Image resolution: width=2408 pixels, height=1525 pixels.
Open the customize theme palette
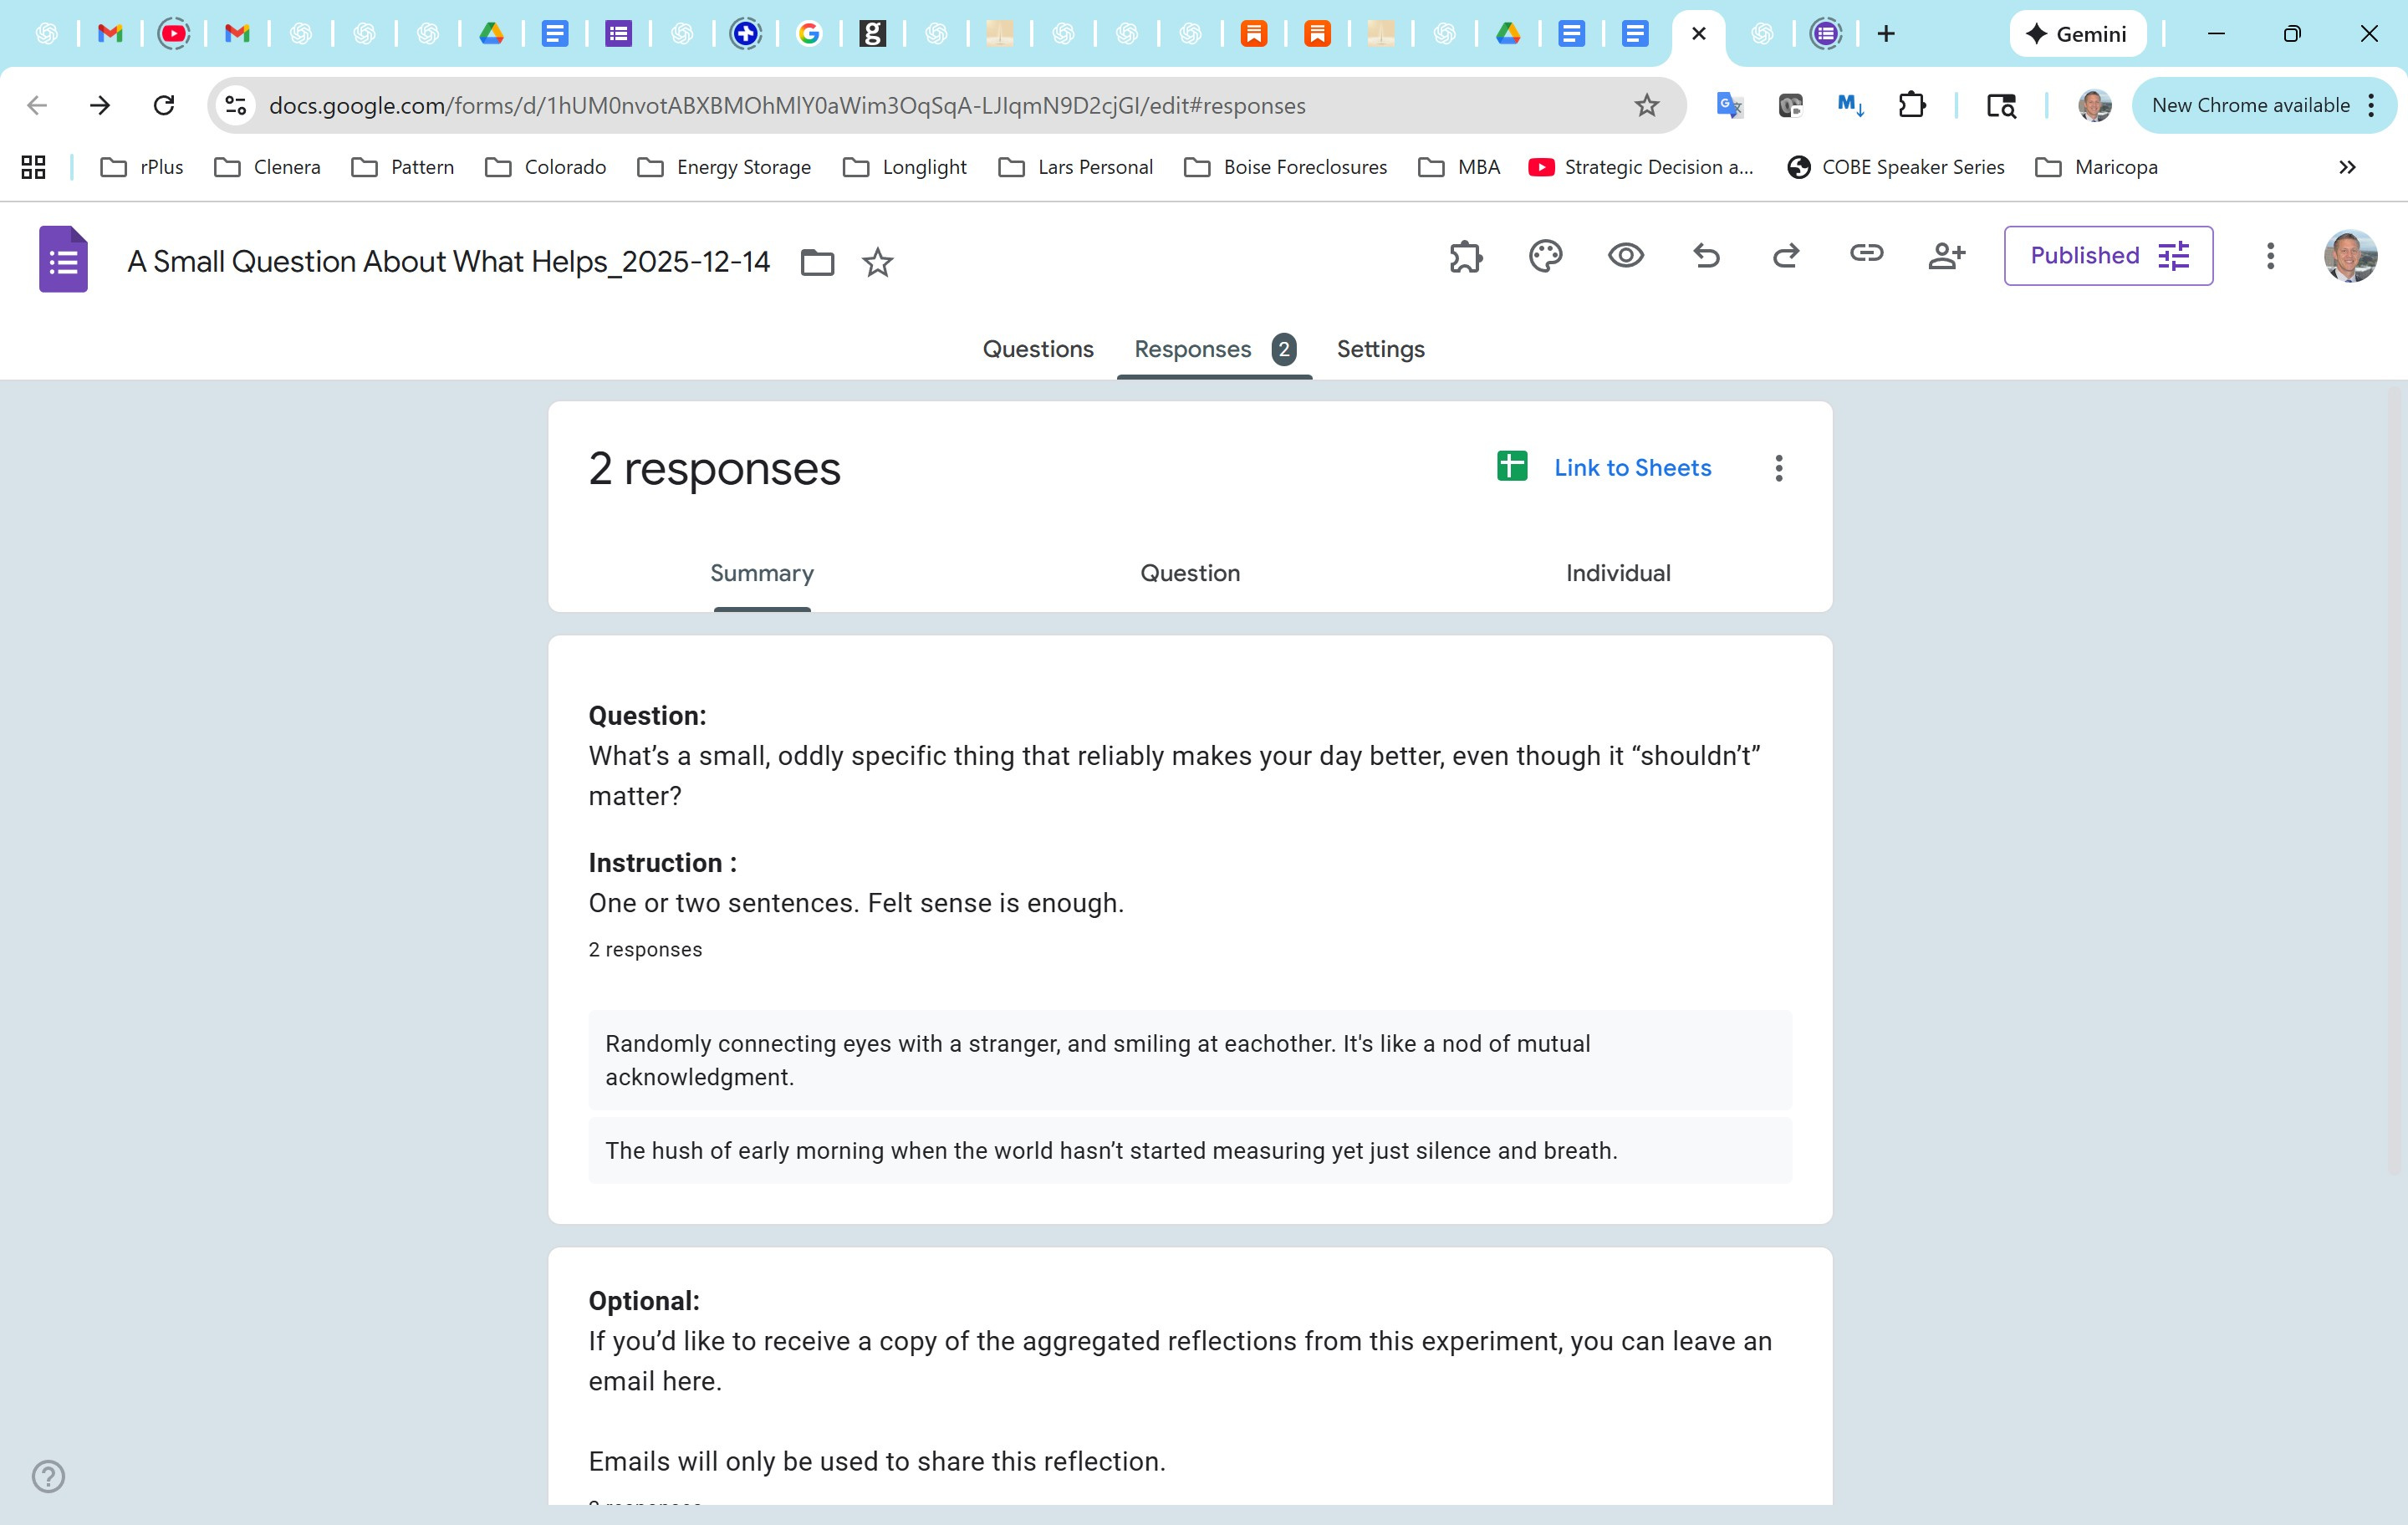[x=1545, y=256]
